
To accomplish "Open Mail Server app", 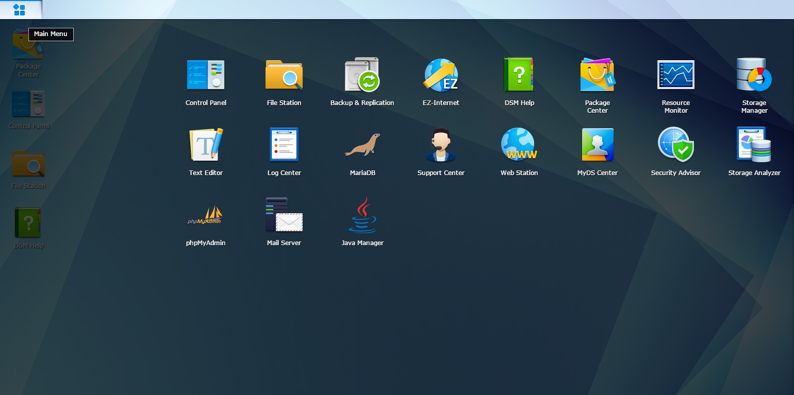I will (x=284, y=215).
